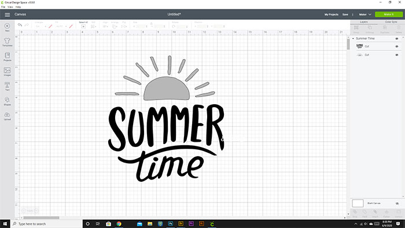Open the Help menu
The width and height of the screenshot is (405, 228).
click(x=18, y=7)
